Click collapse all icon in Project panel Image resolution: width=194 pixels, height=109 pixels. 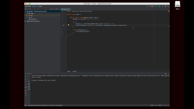(x=53, y=9)
